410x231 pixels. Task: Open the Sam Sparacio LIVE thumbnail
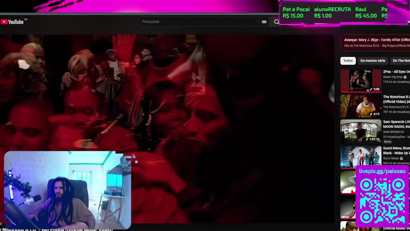tap(361, 131)
